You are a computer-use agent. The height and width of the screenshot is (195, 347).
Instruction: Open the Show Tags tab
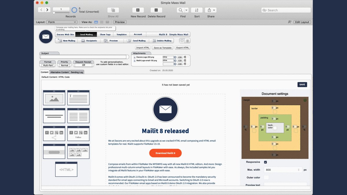(x=105, y=34)
